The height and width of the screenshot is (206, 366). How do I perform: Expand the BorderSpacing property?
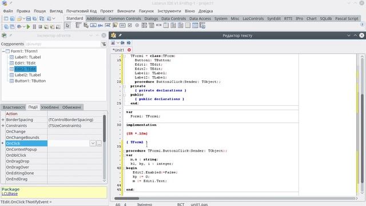(3, 120)
